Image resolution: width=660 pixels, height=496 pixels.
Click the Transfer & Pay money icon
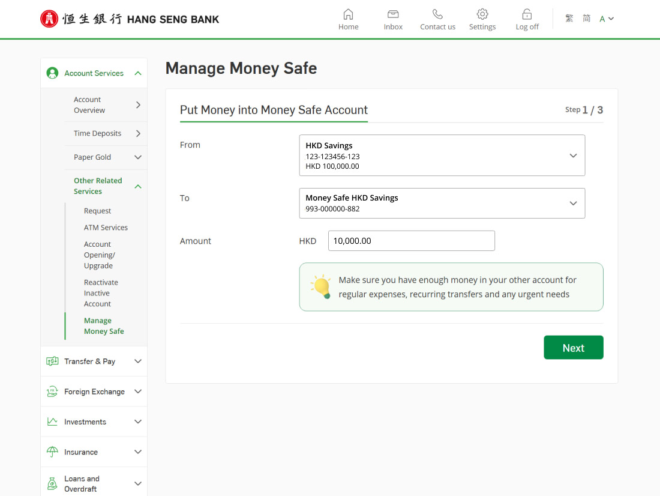[52, 361]
